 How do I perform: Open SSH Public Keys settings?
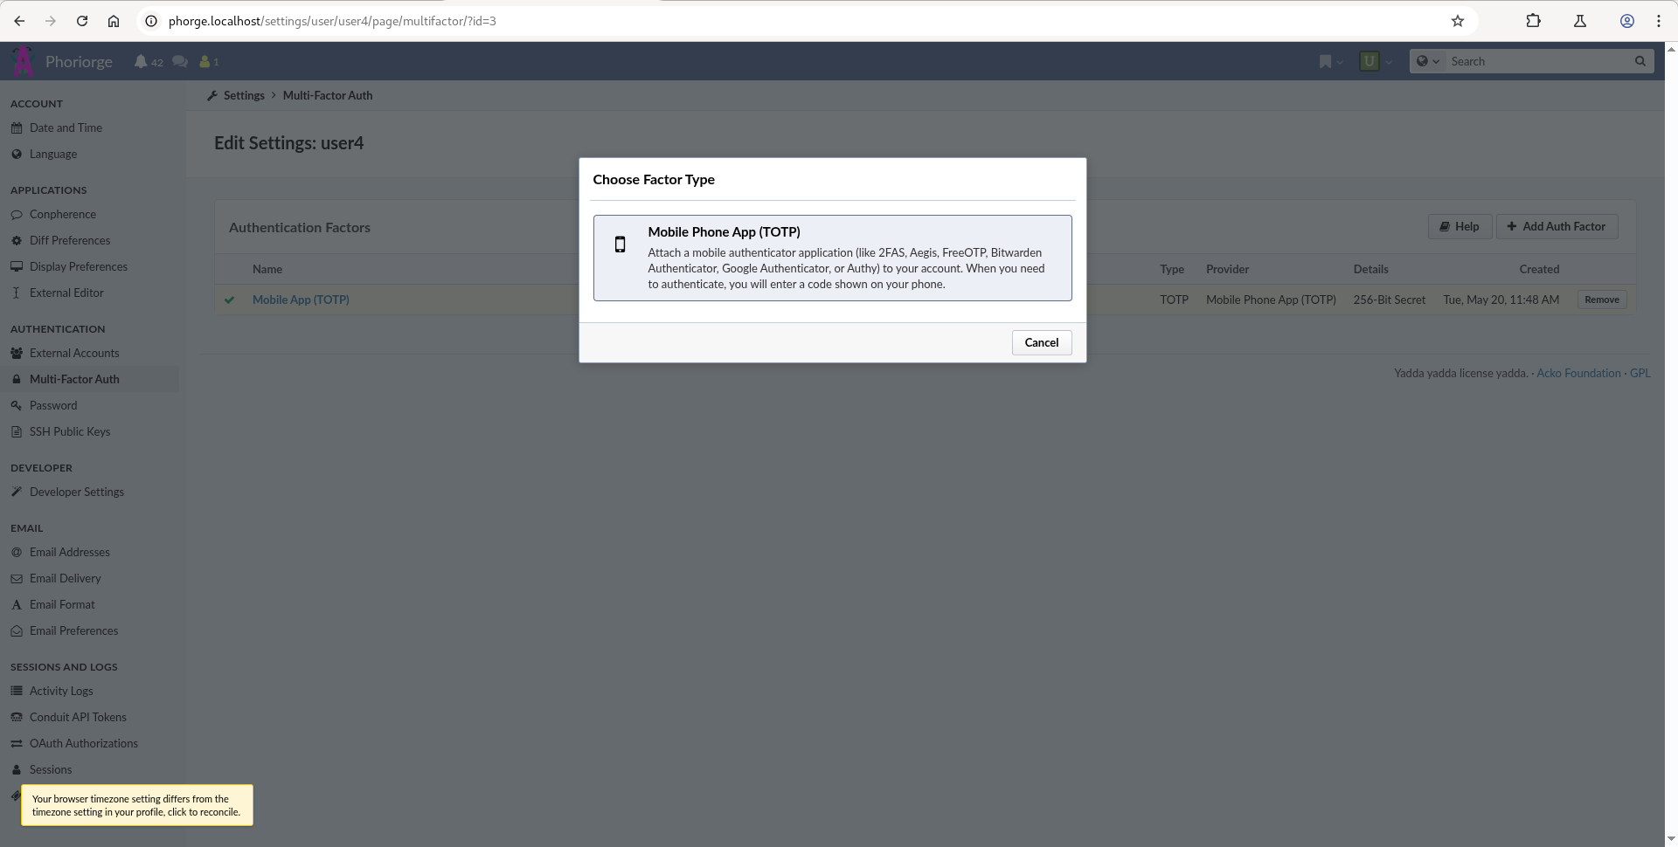tap(70, 431)
